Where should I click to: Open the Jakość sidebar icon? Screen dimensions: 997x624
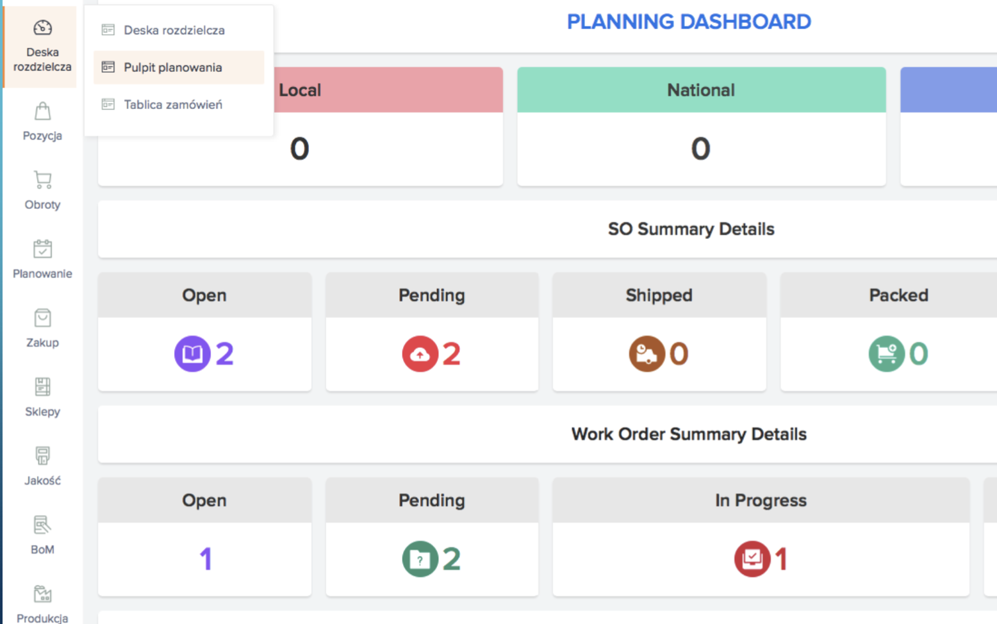(42, 456)
